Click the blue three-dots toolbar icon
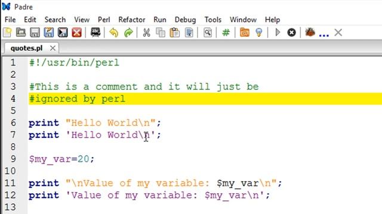382x214 pixels. (x=324, y=35)
